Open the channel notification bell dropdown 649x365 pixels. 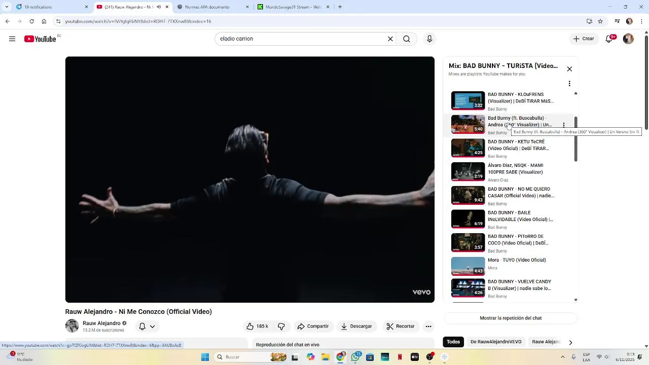click(147, 326)
